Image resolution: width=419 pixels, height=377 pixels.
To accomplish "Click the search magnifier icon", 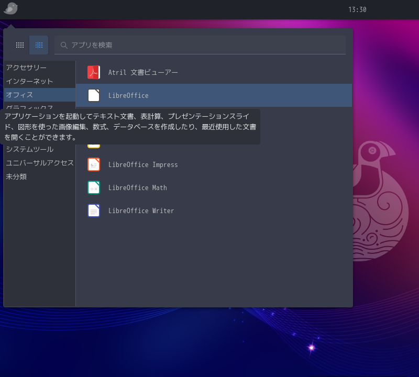I will pyautogui.click(x=64, y=45).
